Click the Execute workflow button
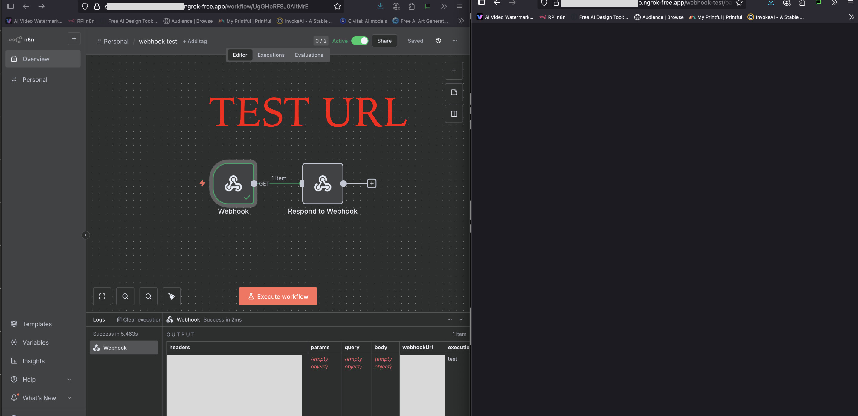Viewport: 858px width, 416px height. point(278,296)
